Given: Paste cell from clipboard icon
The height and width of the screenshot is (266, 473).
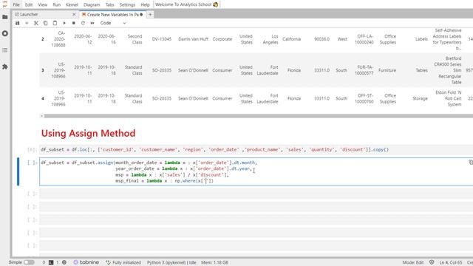Looking at the screenshot, I should pyautogui.click(x=55, y=23).
